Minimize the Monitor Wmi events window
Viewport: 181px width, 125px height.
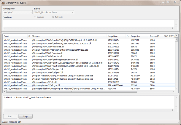pyautogui.click(x=161, y=2)
